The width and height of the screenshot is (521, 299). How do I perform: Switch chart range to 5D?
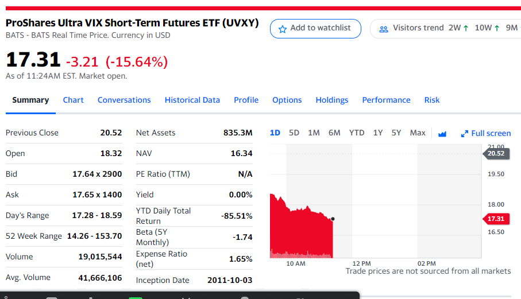point(294,133)
